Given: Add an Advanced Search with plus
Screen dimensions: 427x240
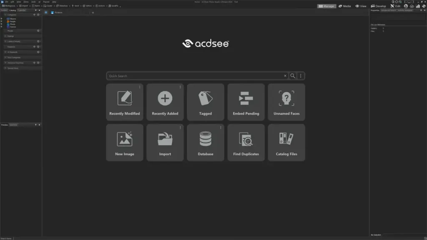Looking at the screenshot, I should click(x=34, y=63).
